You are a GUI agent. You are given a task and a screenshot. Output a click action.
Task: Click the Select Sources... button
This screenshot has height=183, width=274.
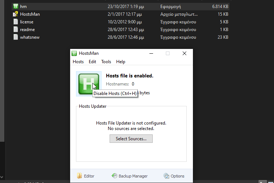point(131,138)
